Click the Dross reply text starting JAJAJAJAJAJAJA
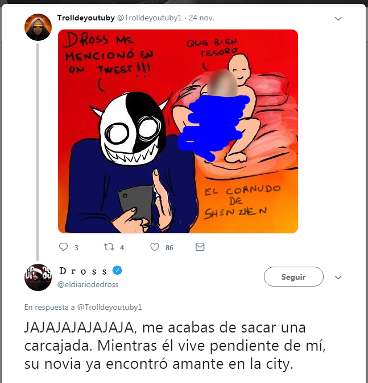The height and width of the screenshot is (383, 368). click(x=175, y=346)
